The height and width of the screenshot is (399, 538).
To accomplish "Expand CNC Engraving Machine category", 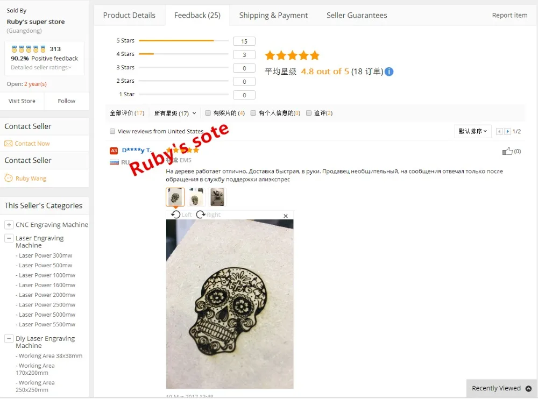I will 9,225.
